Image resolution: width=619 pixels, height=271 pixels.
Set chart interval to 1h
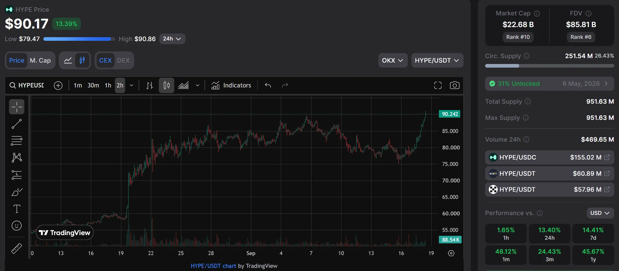[108, 85]
